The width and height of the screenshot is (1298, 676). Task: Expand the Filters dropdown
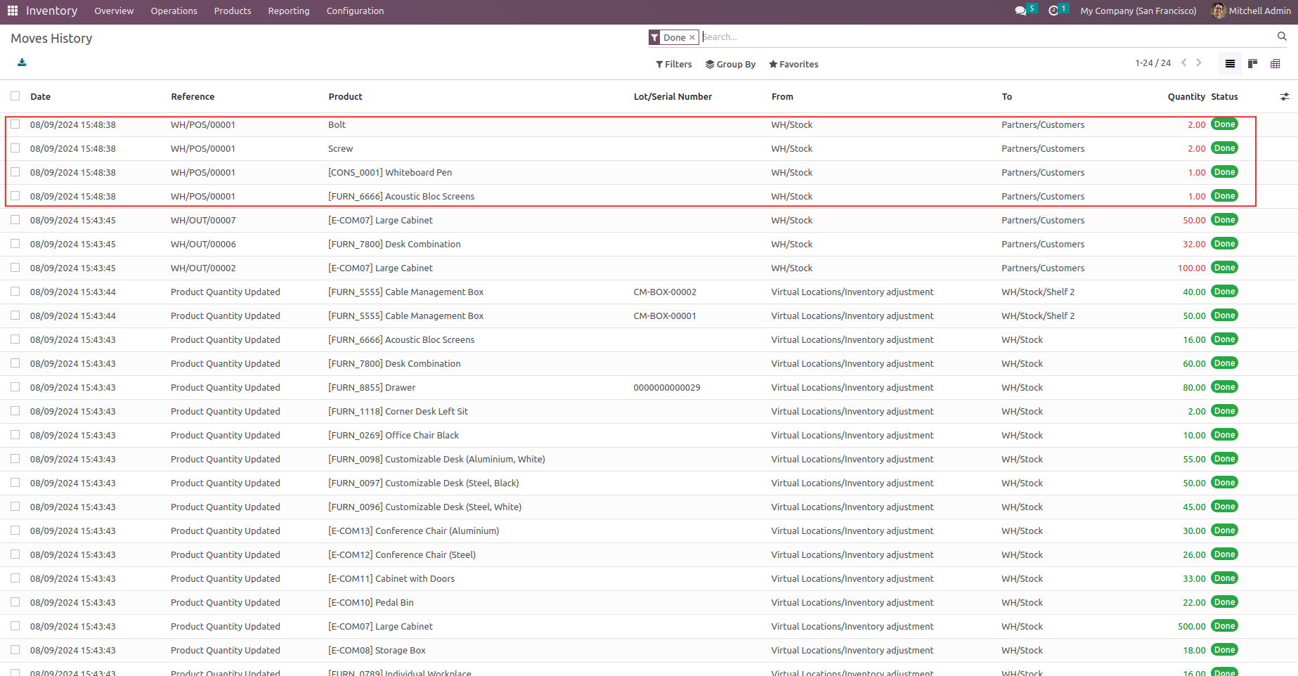[x=674, y=65]
